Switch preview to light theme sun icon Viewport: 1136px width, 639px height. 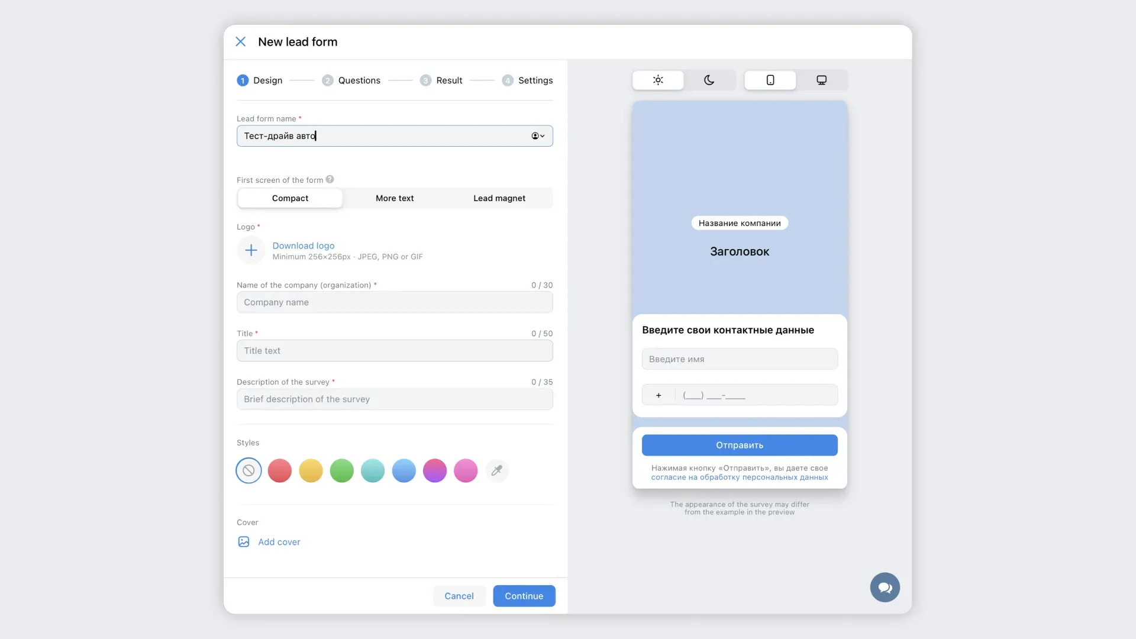(658, 80)
